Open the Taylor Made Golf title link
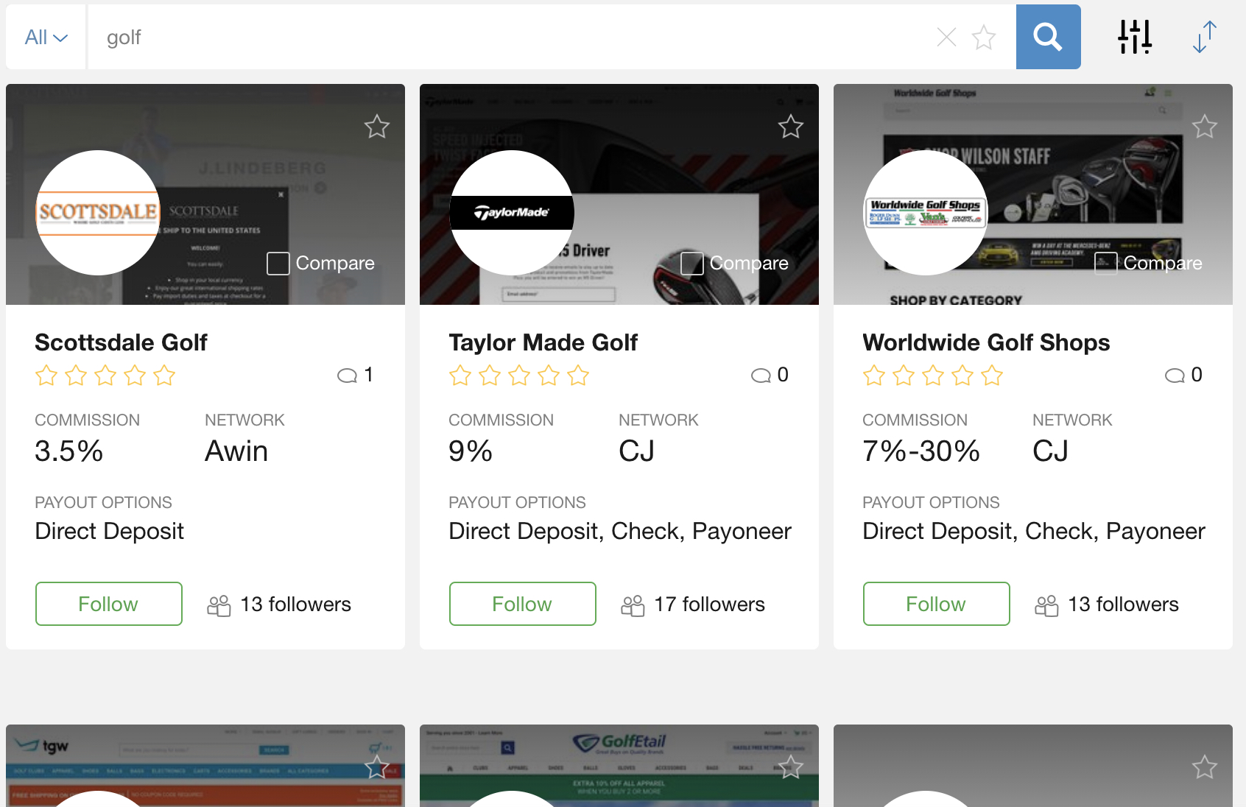 click(543, 342)
